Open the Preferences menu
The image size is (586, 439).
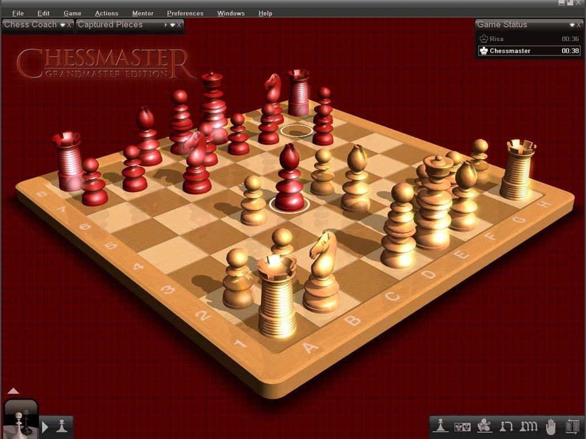coord(185,13)
